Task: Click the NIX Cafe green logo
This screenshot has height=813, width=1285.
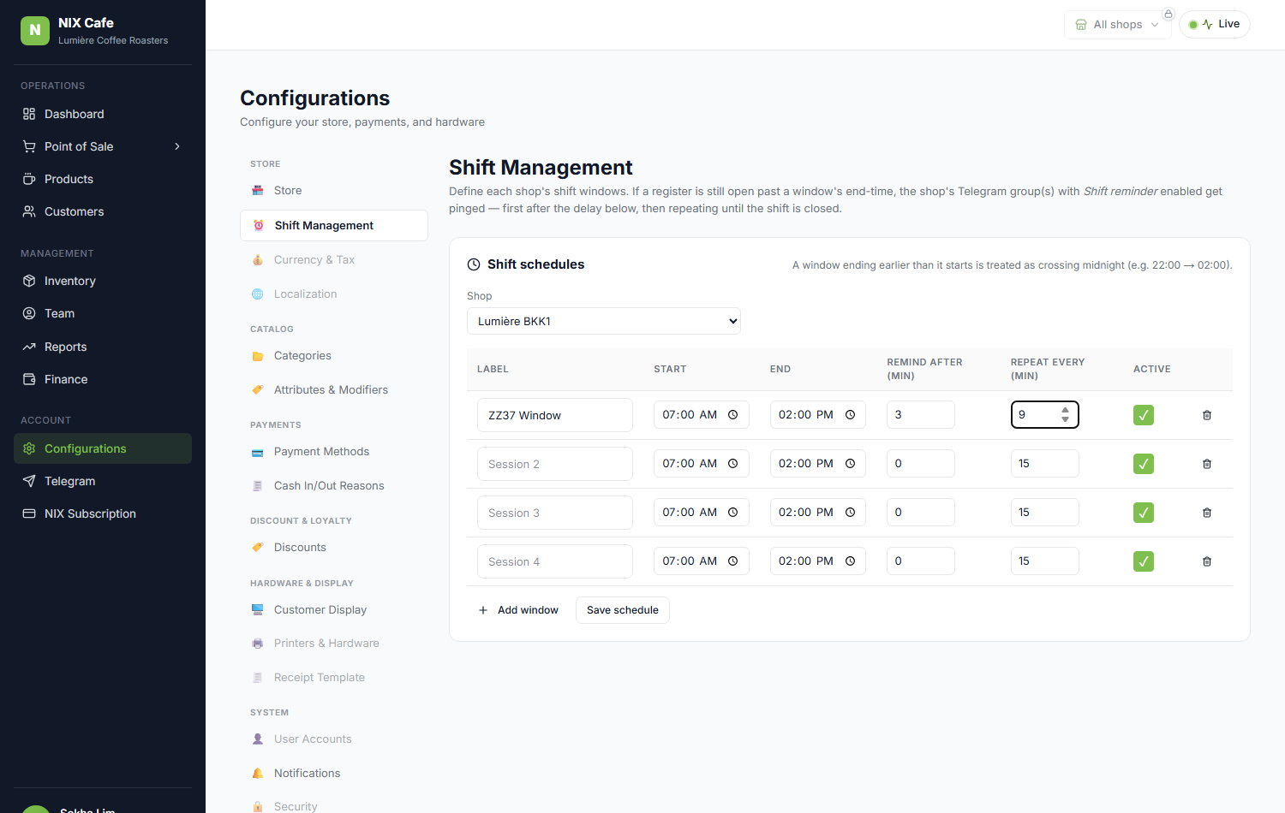Action: [35, 30]
